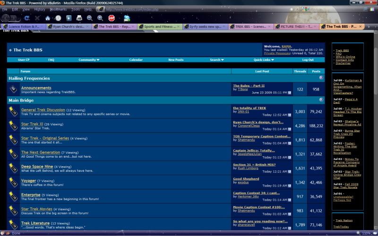Close the active The Trek BBS - P... tab
The width and height of the screenshot is (378, 236).
click(x=361, y=26)
